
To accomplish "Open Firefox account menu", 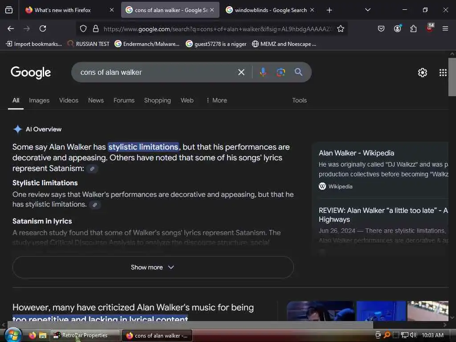I will coord(397,28).
